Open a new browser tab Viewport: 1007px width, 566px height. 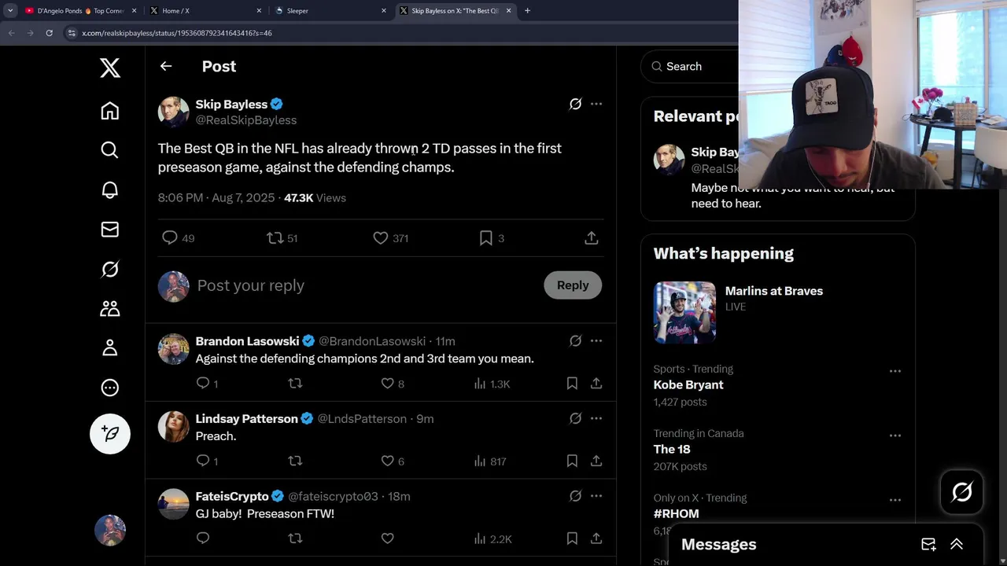click(527, 11)
